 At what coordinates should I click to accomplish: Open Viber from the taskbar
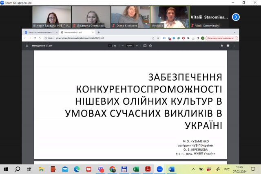[101, 169]
